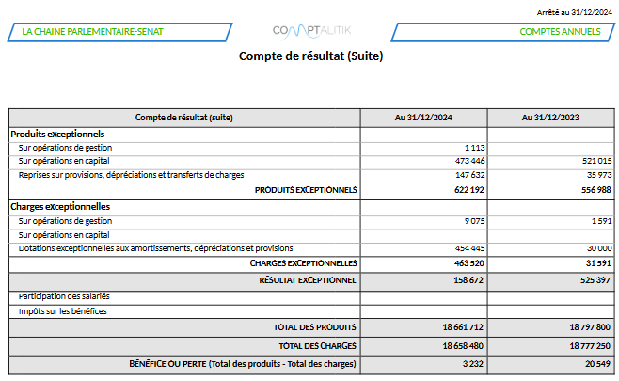The height and width of the screenshot is (381, 619).
Task: Click the 'Au 31/12/2023' column header
Action: pyautogui.click(x=550, y=118)
